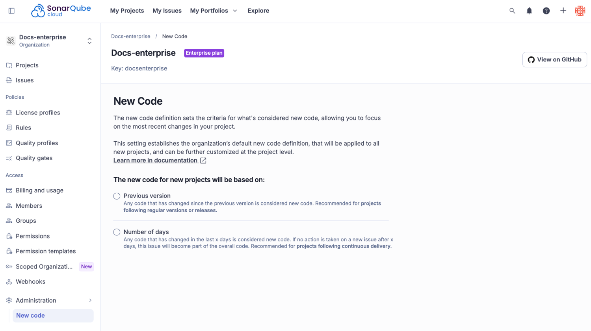
Task: Click the 'New Code' page heading
Action: [x=138, y=101]
